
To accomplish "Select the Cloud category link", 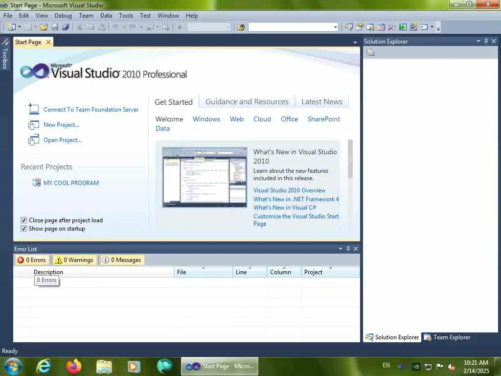I will pyautogui.click(x=262, y=119).
